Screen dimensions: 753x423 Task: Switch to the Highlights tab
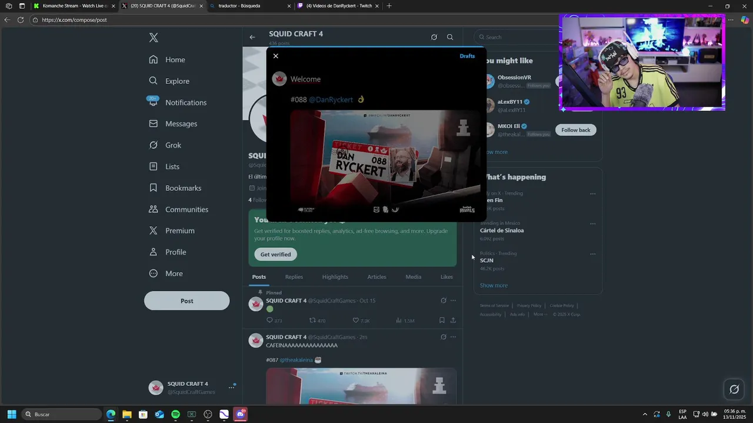335,277
